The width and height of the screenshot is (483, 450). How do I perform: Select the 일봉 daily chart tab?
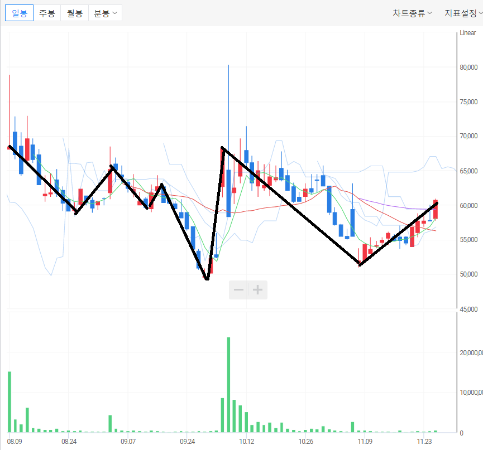pos(19,13)
